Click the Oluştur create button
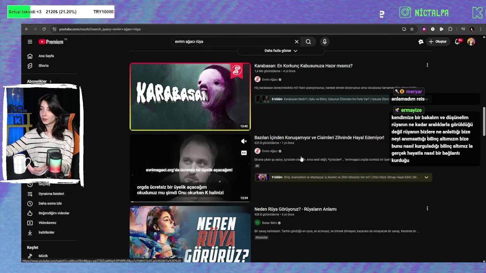The image size is (486, 273). point(437,42)
